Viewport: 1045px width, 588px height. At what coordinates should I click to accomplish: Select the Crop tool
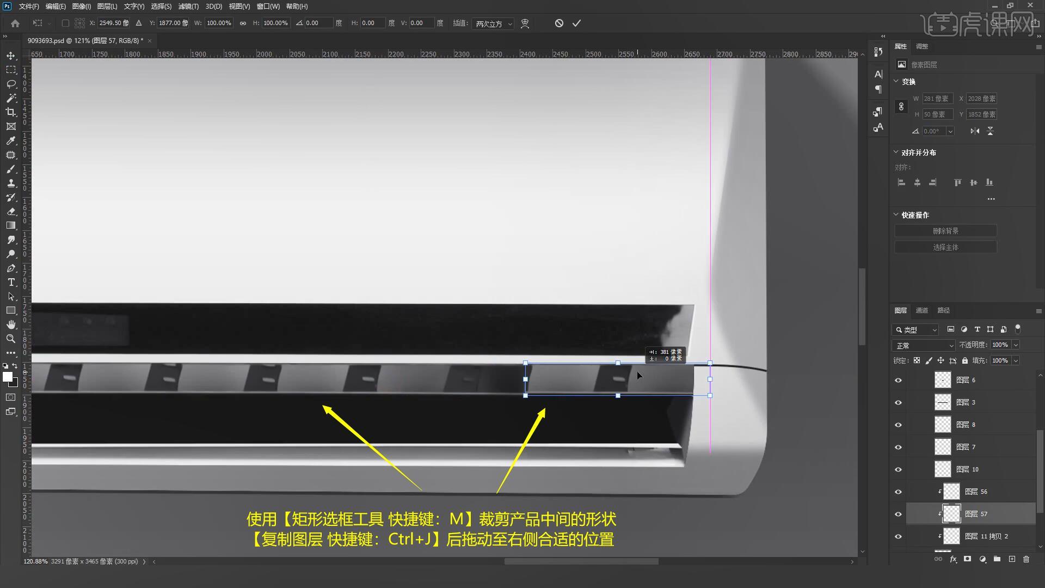11,112
